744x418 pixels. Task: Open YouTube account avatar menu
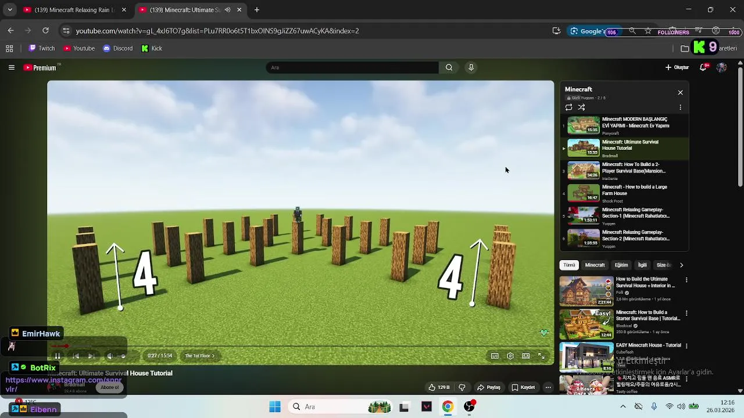coord(721,67)
